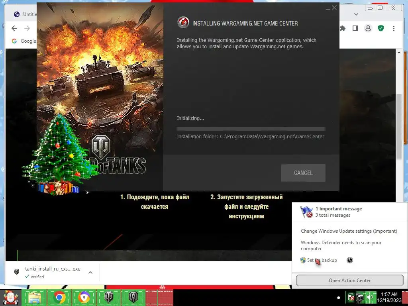The width and height of the screenshot is (408, 306).
Task: Go forward in the Chrome browser
Action: (x=27, y=28)
